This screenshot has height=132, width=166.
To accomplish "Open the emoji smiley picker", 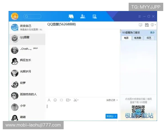I will coord(55,100).
